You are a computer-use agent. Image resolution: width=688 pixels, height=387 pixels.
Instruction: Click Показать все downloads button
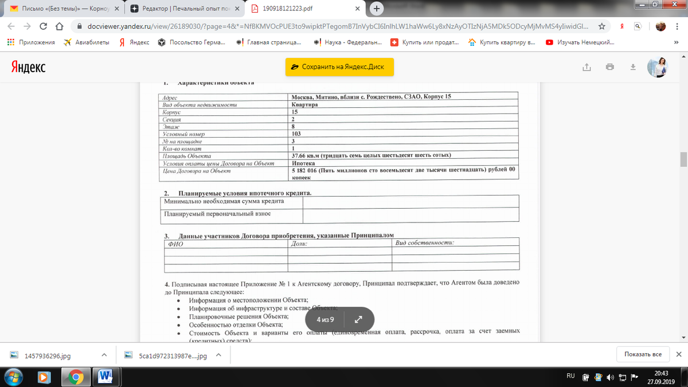tap(643, 354)
